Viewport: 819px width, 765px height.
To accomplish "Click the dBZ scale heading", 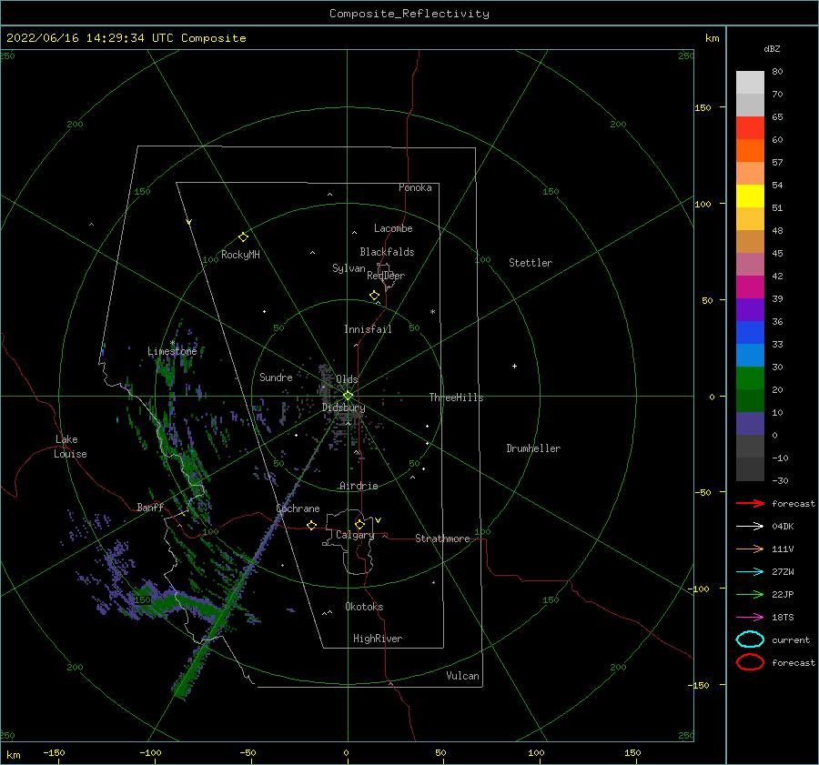I will point(772,48).
